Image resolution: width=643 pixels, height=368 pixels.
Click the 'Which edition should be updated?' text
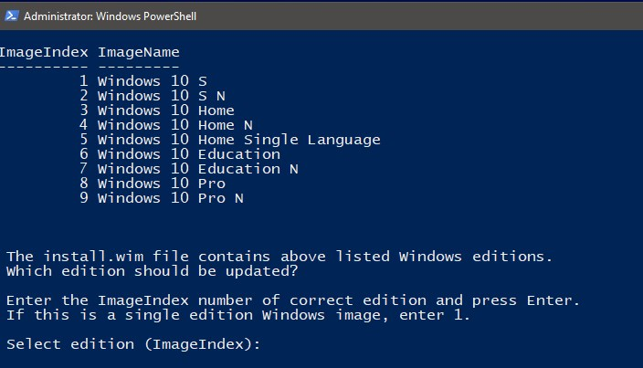153,271
